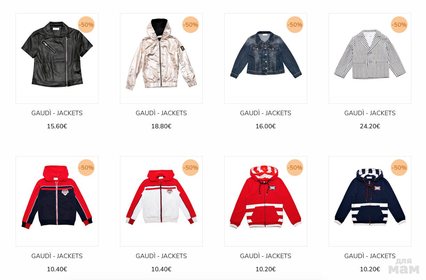Click the -50% badge on leather jacket

pyautogui.click(x=86, y=25)
